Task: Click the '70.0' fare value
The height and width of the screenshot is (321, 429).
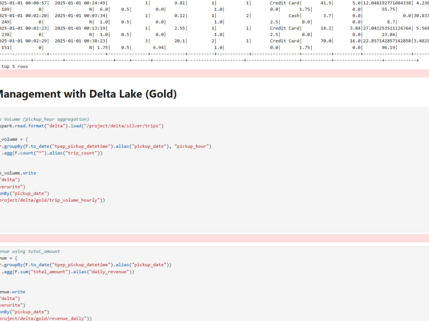Action: tap(326, 41)
